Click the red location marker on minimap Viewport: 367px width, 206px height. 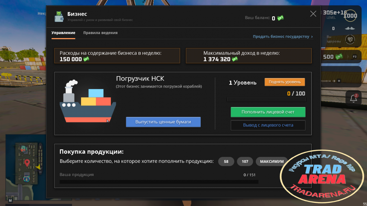tap(27, 163)
